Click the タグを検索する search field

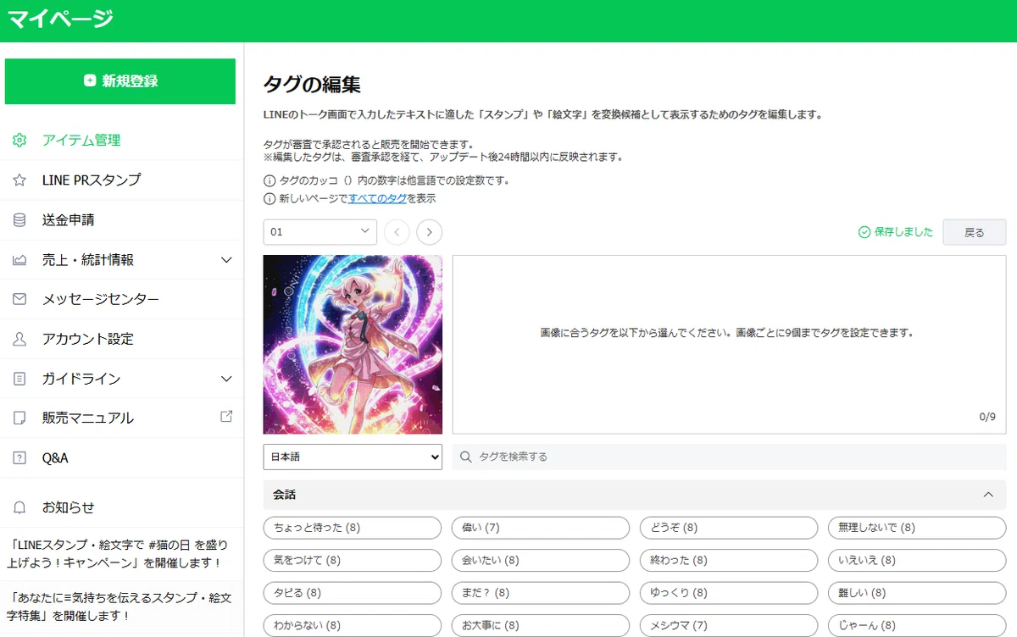coord(729,457)
